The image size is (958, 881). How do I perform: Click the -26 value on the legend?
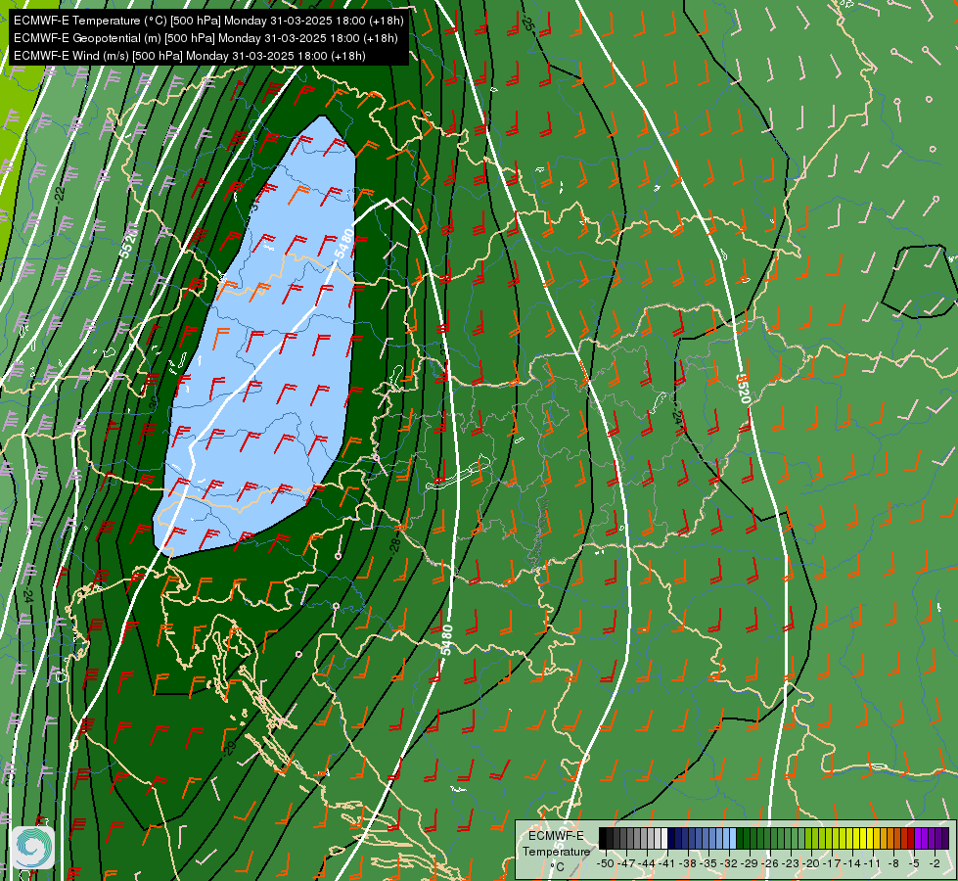point(770,863)
